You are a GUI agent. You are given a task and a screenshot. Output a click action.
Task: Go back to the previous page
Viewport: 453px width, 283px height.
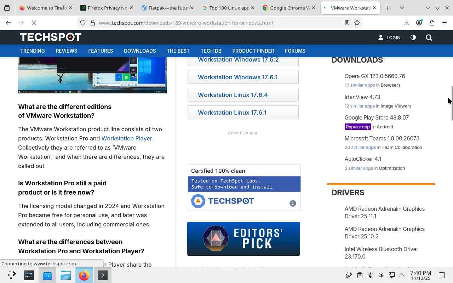click(8, 23)
